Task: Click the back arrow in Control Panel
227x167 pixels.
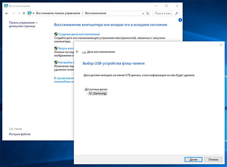Action: click(x=7, y=13)
